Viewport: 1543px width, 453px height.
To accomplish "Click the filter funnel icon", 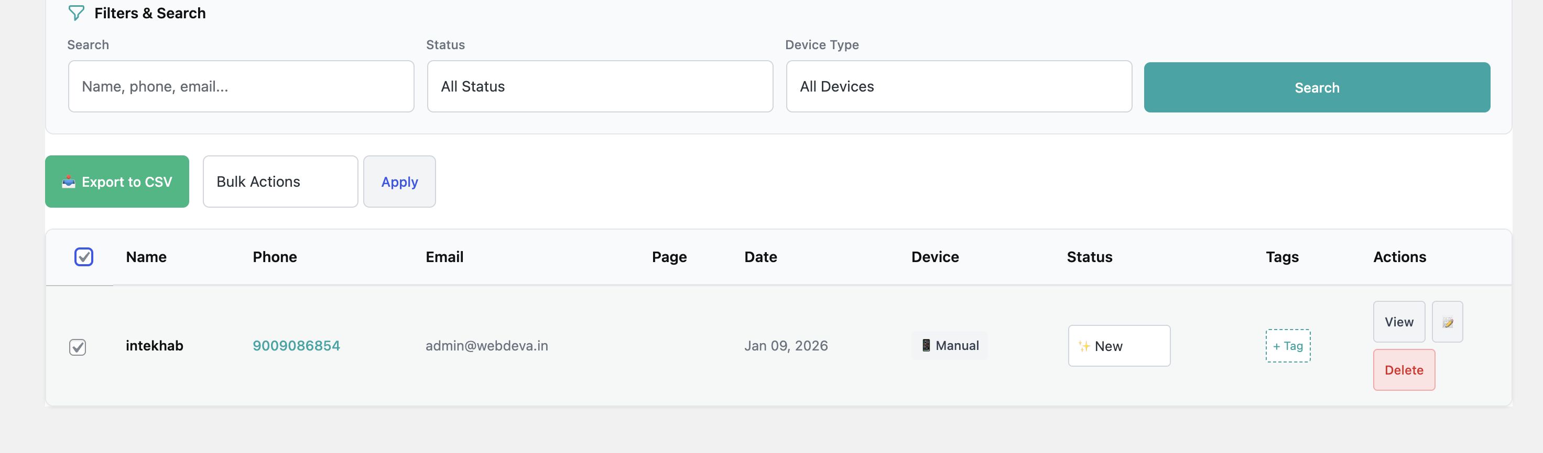I will (76, 13).
